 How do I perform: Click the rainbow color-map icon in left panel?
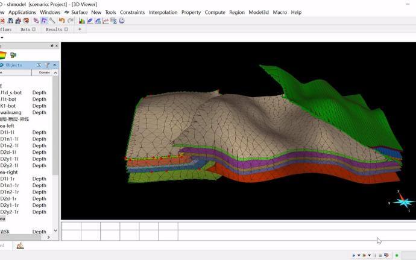tap(2, 55)
